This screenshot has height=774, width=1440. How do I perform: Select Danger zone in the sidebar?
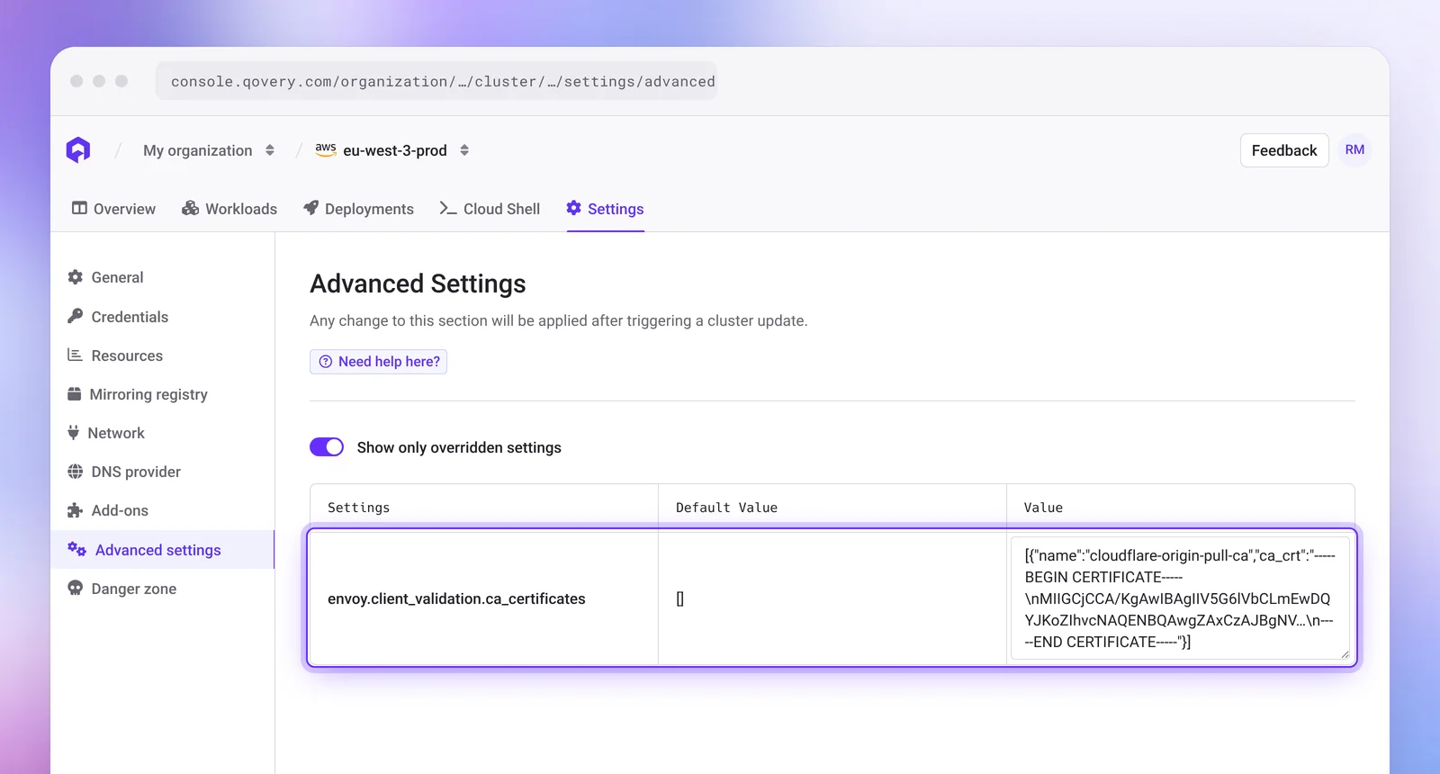click(x=163, y=589)
